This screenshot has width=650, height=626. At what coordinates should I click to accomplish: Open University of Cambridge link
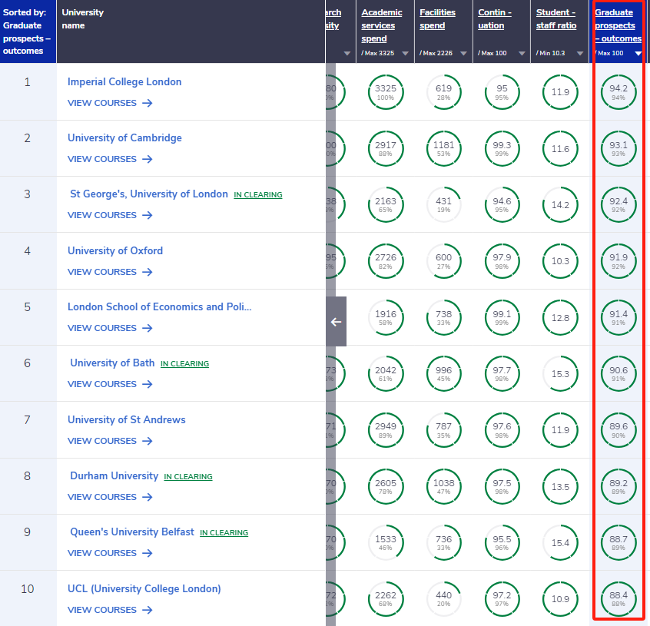pos(124,137)
